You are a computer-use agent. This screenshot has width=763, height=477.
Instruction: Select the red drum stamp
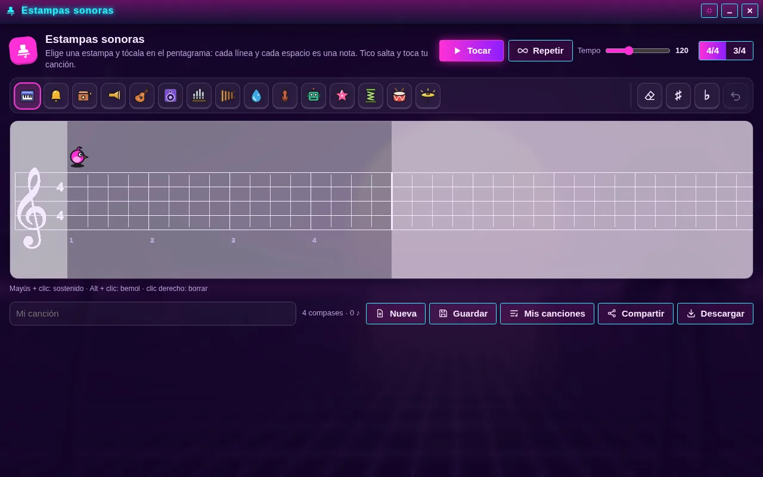tap(399, 96)
